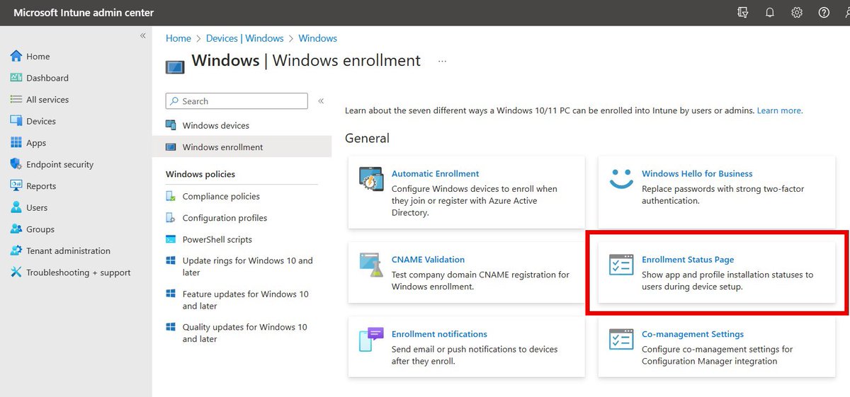Click the Windows logo beside Feature updates
The height and width of the screenshot is (397, 850).
coord(171,294)
